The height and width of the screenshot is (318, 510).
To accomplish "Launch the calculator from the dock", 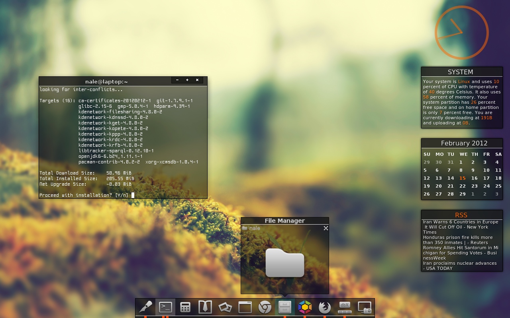I will click(185, 307).
